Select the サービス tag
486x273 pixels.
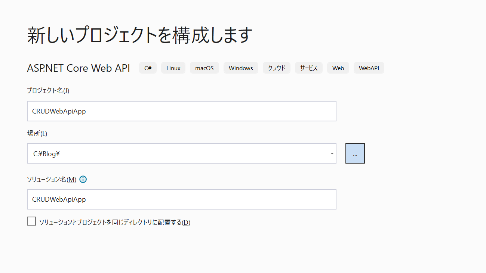pos(309,68)
